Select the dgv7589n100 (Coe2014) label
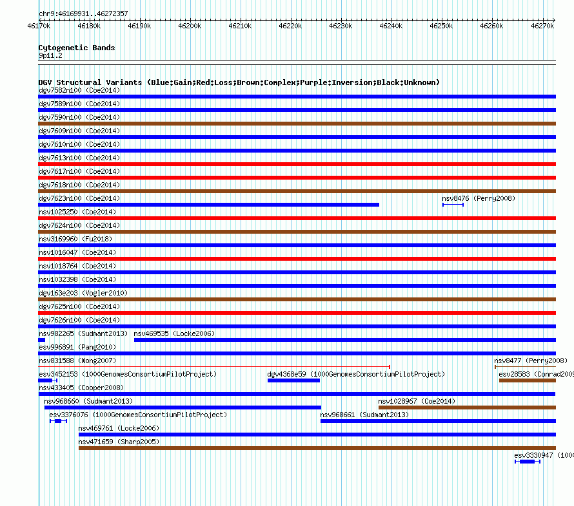Image resolution: width=574 pixels, height=506 pixels. coord(79,104)
